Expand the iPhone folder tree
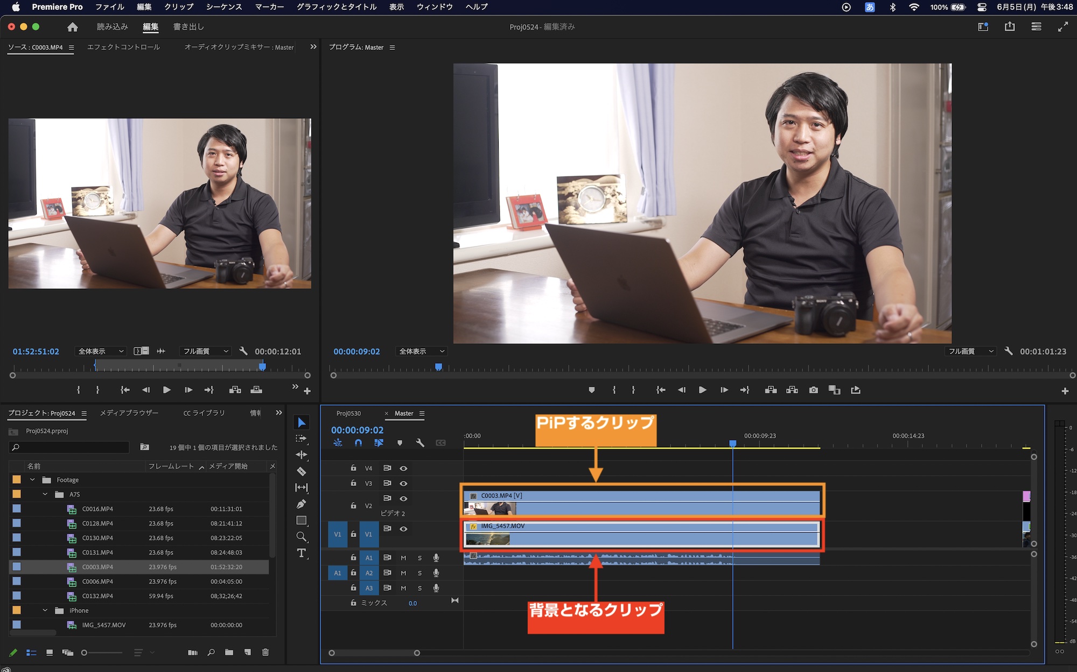Screen dimensions: 1077x672 point(46,610)
